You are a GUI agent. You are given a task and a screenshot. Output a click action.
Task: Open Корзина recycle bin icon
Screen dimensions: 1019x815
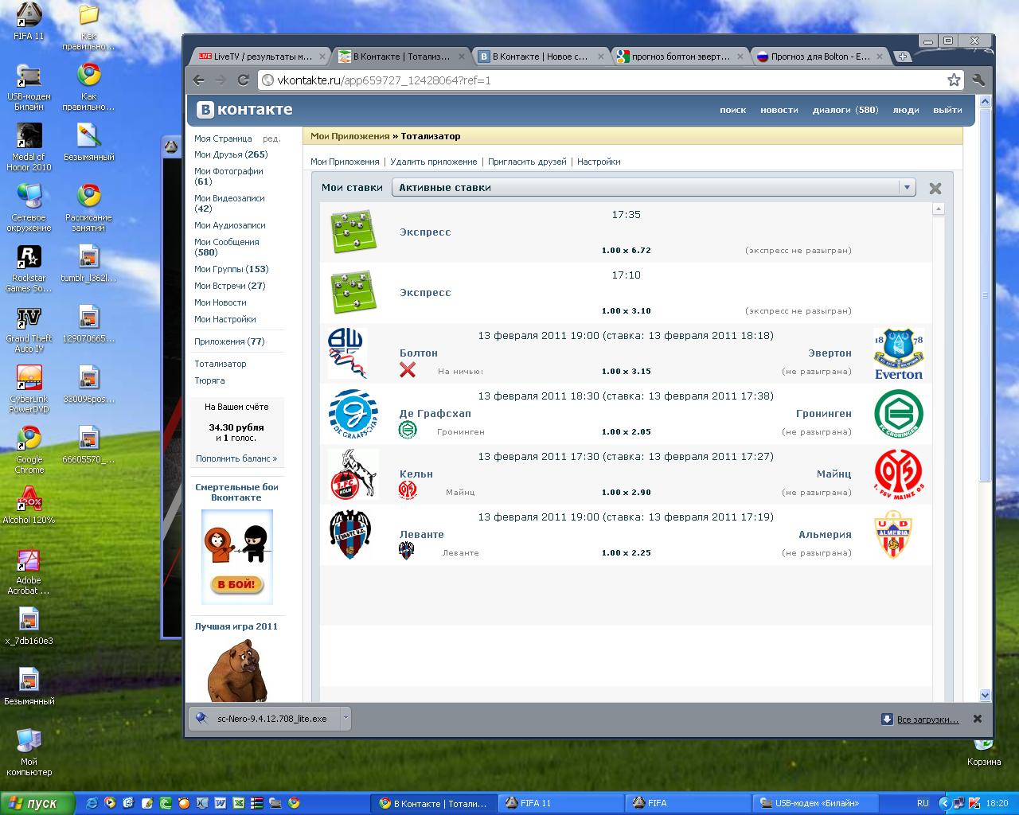pos(984,753)
